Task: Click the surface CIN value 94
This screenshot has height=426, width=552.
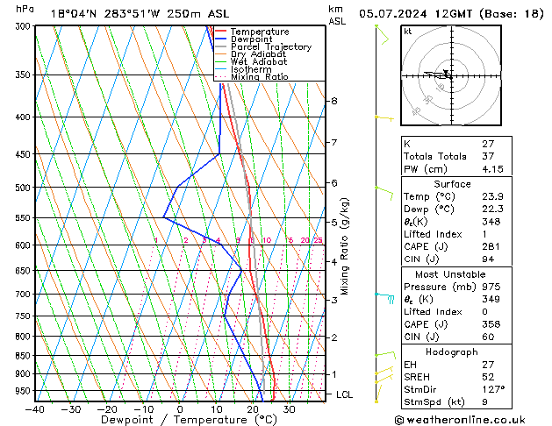Action: point(488,259)
